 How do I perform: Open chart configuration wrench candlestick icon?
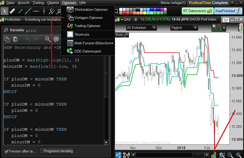coord(214,155)
